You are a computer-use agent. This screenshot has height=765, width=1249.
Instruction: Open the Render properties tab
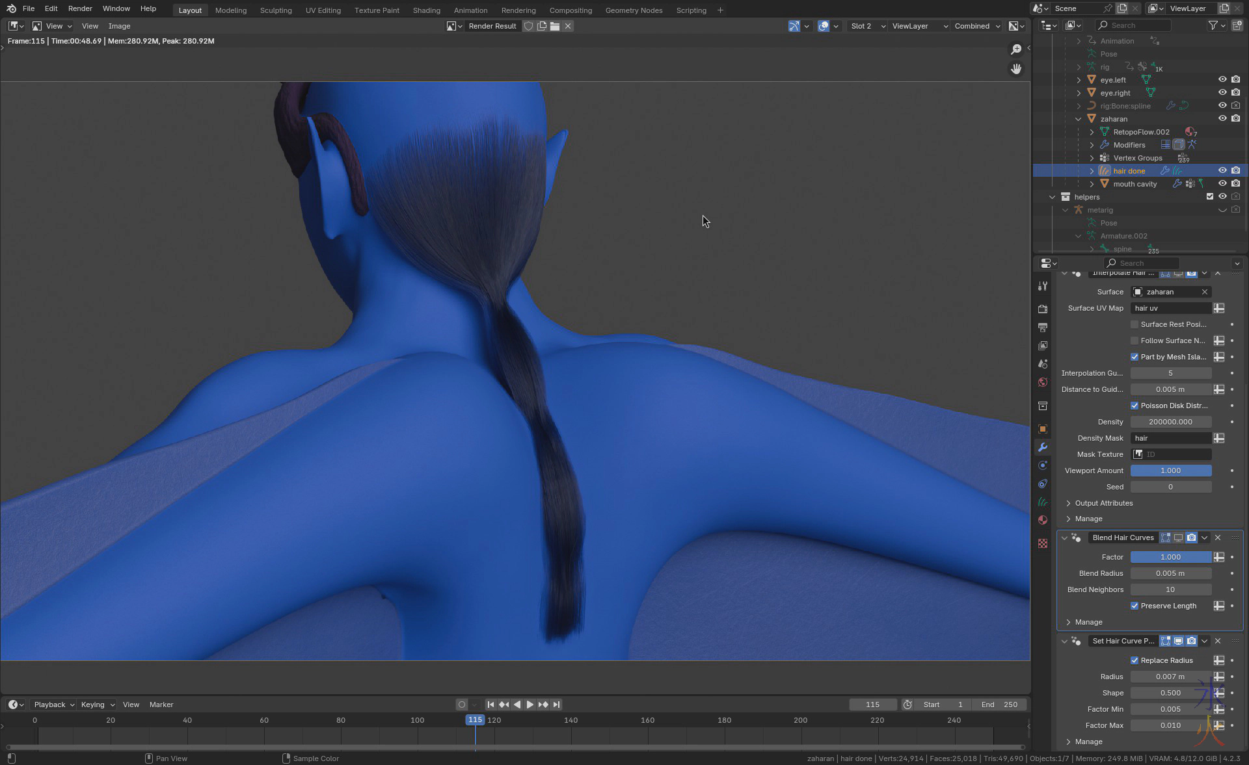click(1043, 309)
